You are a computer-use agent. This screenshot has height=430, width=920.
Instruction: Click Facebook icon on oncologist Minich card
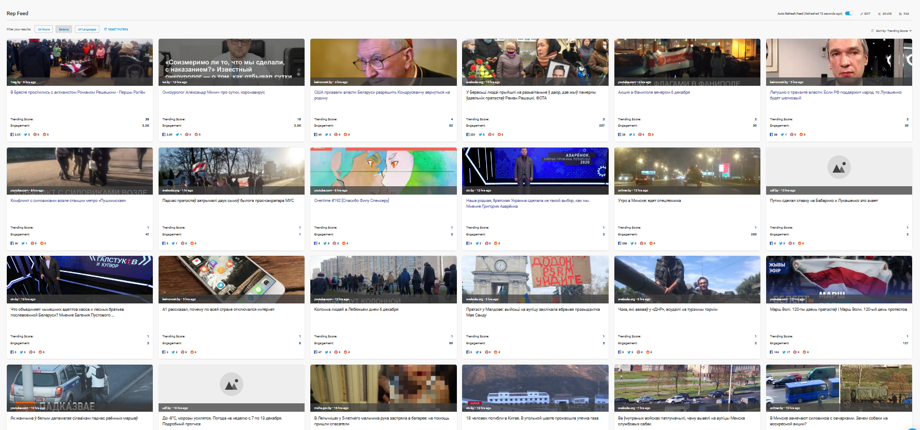click(x=164, y=134)
